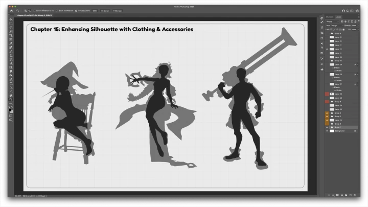Image resolution: width=368 pixels, height=207 pixels.
Task: Toggle Edit in Quick Mask mode
Action: click(x=11, y=116)
